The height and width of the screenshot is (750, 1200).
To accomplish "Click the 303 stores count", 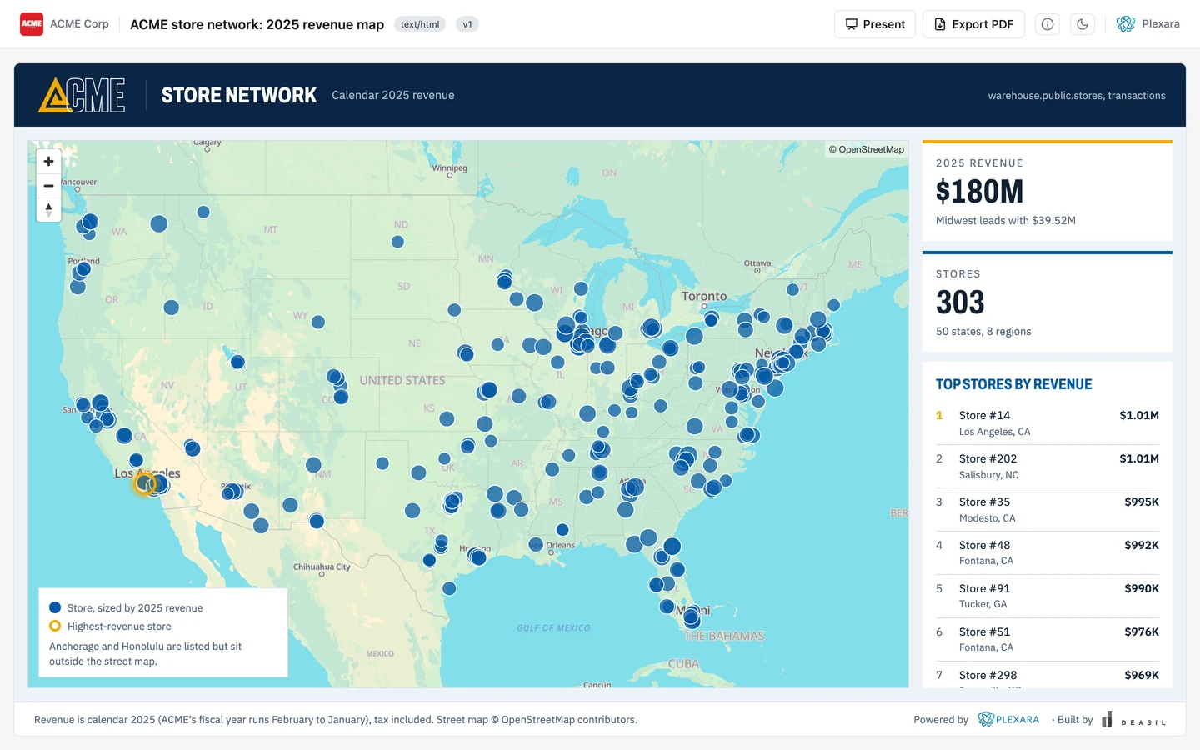I will click(960, 302).
